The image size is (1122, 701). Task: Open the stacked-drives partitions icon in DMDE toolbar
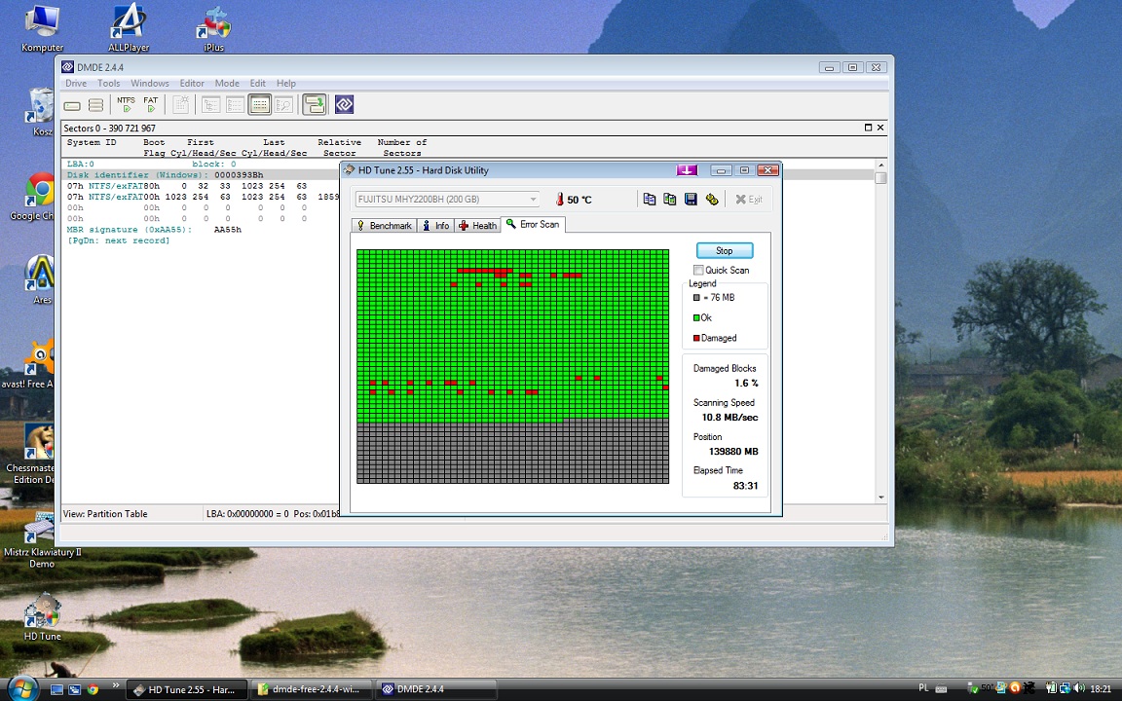coord(95,105)
